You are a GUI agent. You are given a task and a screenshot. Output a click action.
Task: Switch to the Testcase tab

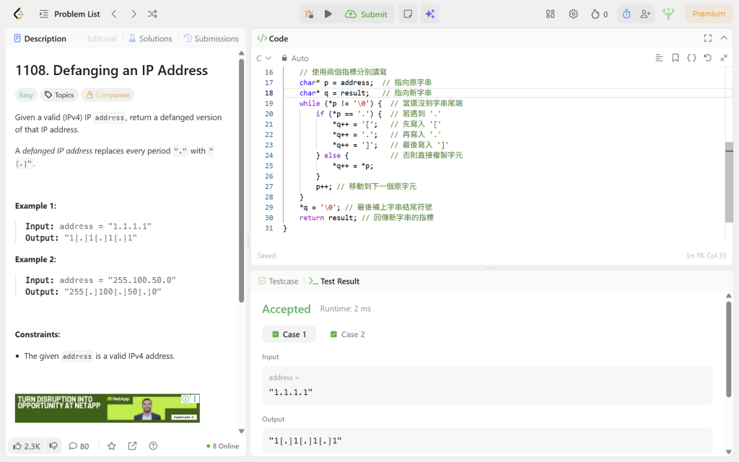pyautogui.click(x=278, y=281)
